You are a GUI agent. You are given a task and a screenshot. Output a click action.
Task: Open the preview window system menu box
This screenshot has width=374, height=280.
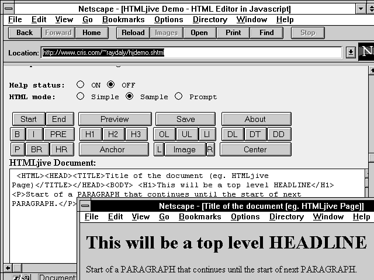[85, 206]
